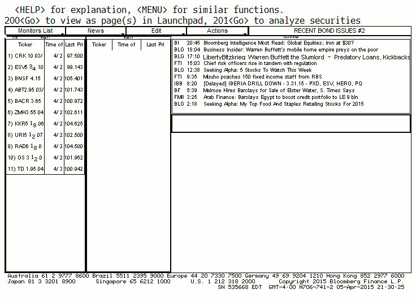Click last price 101.743 for ABT
This screenshot has height=298, width=416.
[74, 90]
